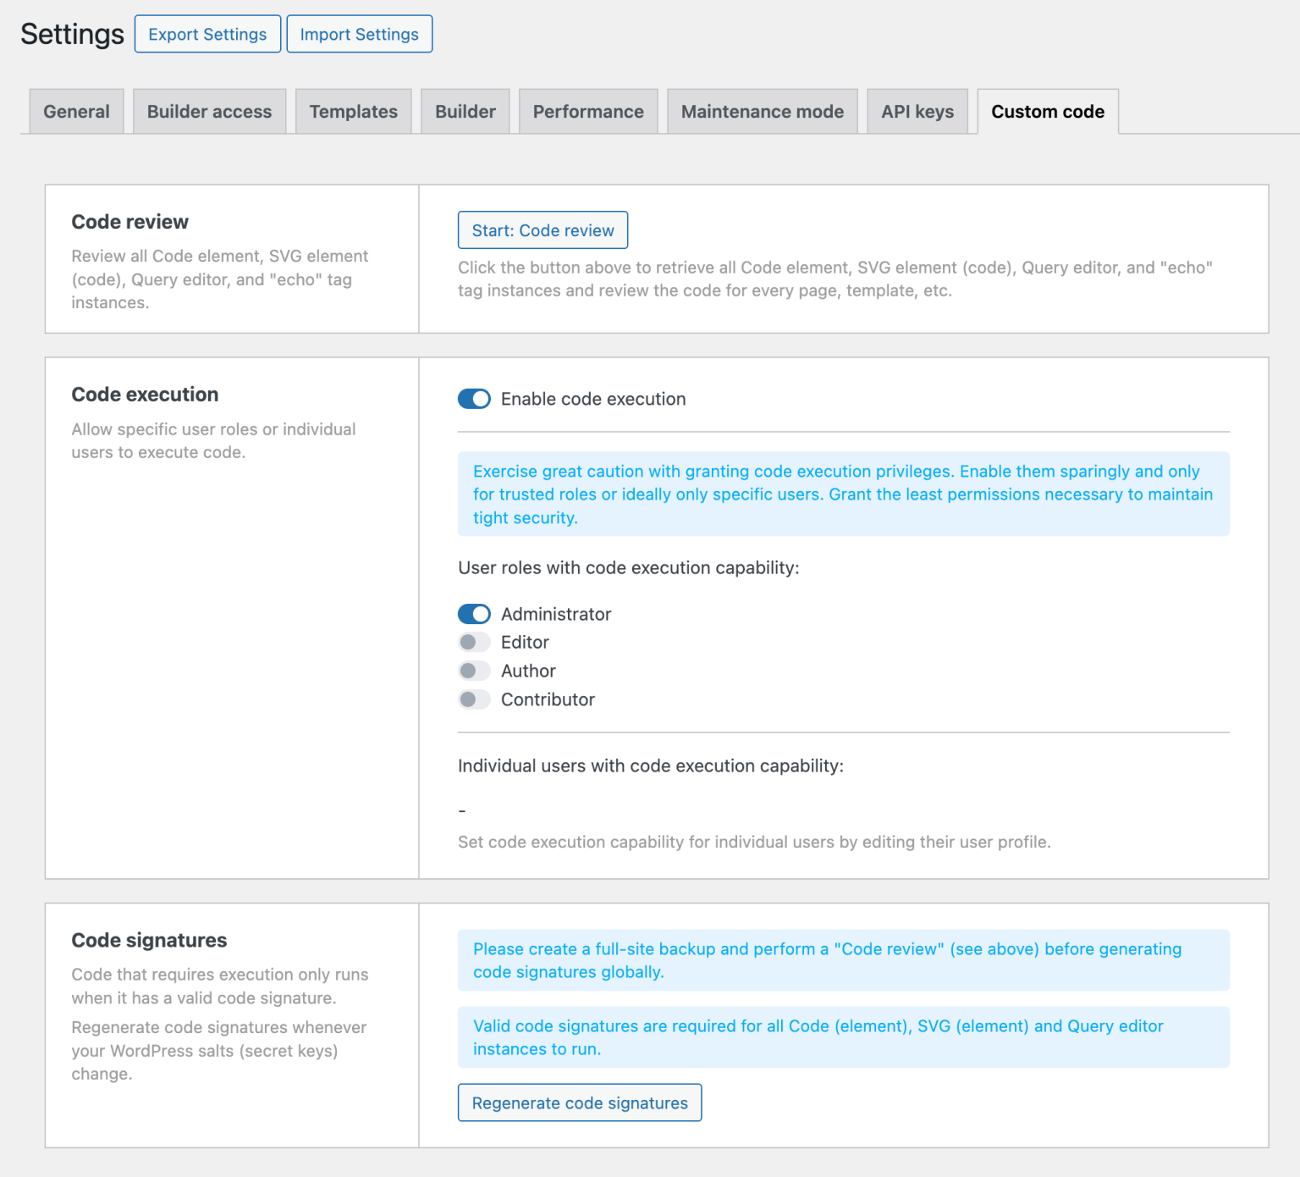
Task: Select the Custom code tab
Action: point(1047,112)
